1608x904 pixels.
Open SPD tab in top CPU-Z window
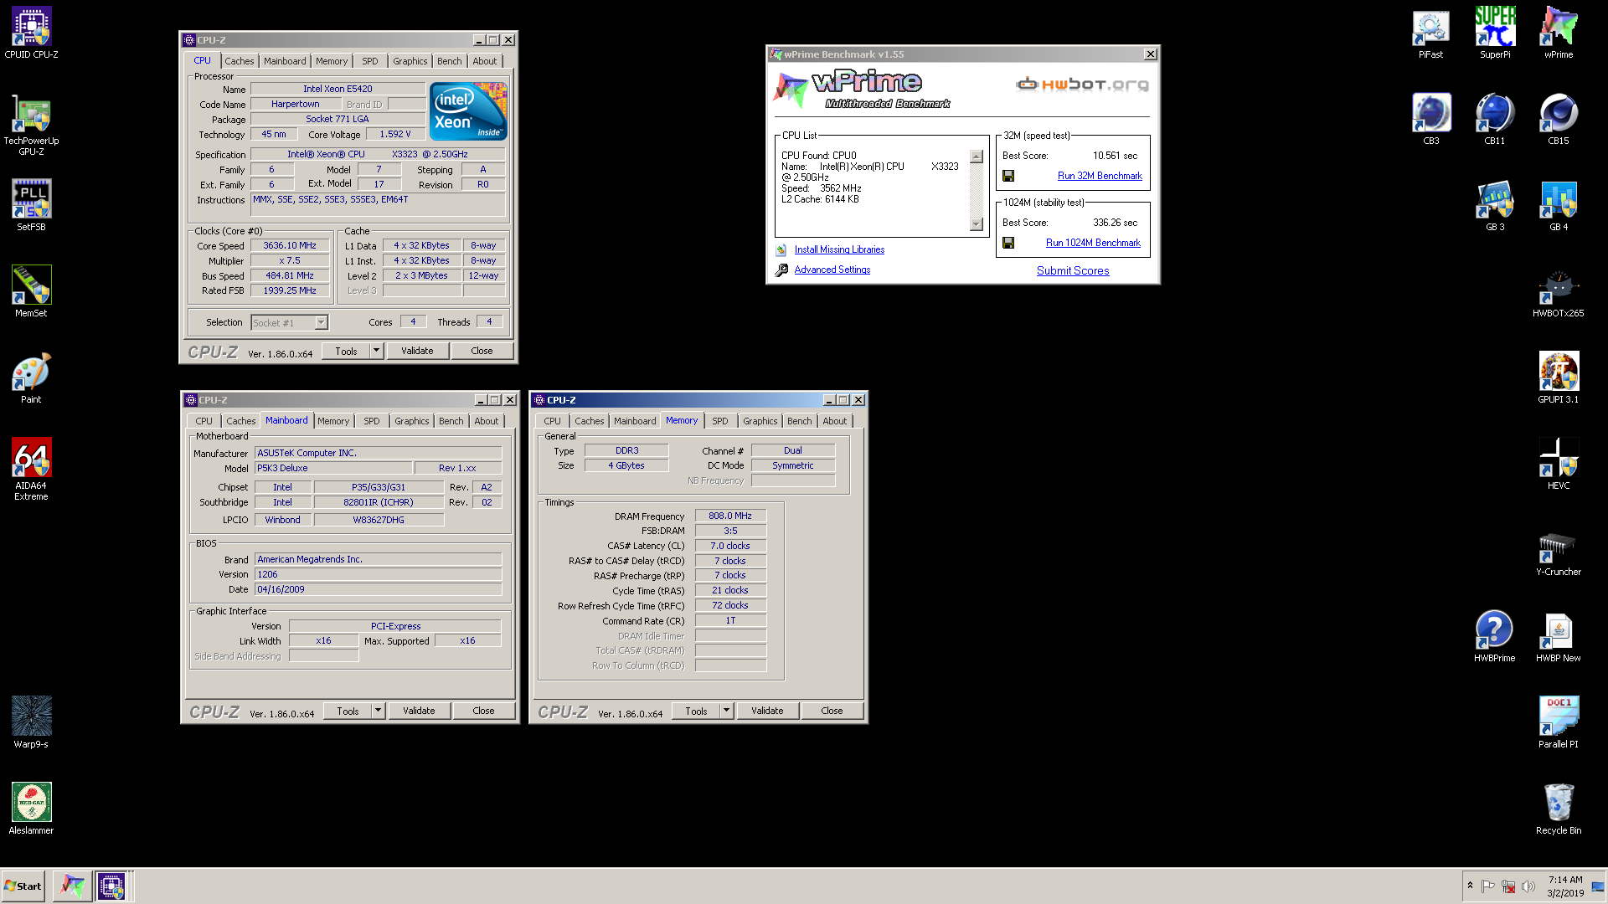tap(370, 61)
